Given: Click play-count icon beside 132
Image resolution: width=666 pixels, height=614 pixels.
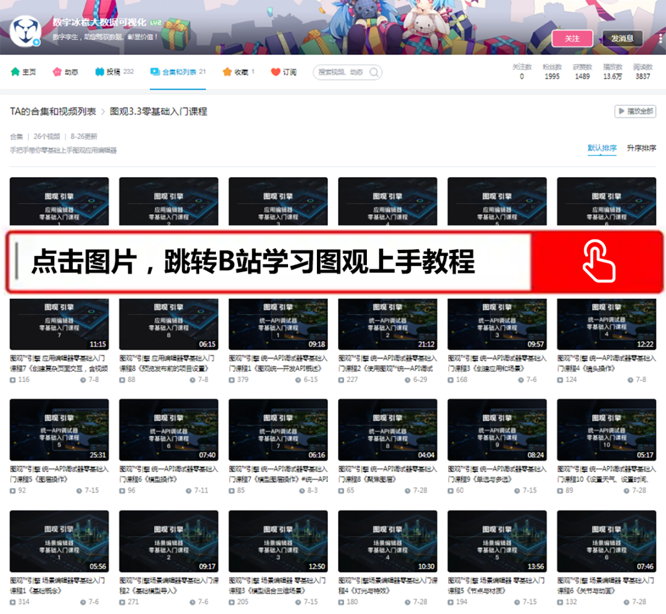Looking at the screenshot, I should [x=560, y=602].
